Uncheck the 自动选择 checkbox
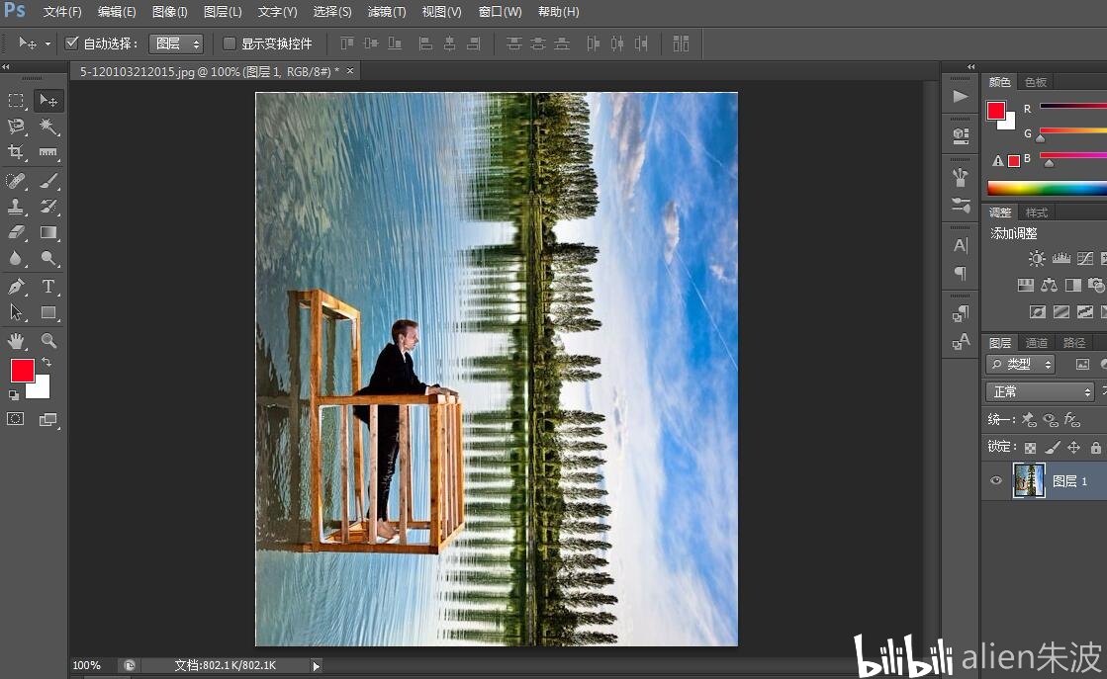This screenshot has width=1107, height=679. 71,43
